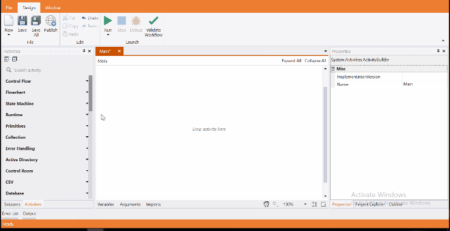Expand the Active Directory category

click(87, 159)
